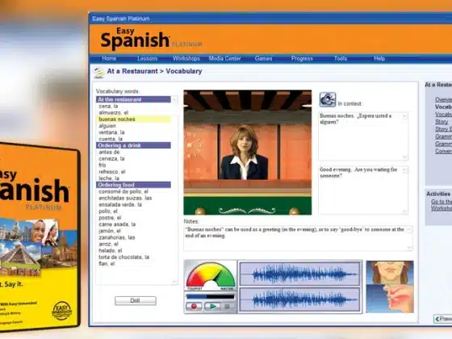Start recording with the red record button
The image size is (452, 339).
click(194, 306)
